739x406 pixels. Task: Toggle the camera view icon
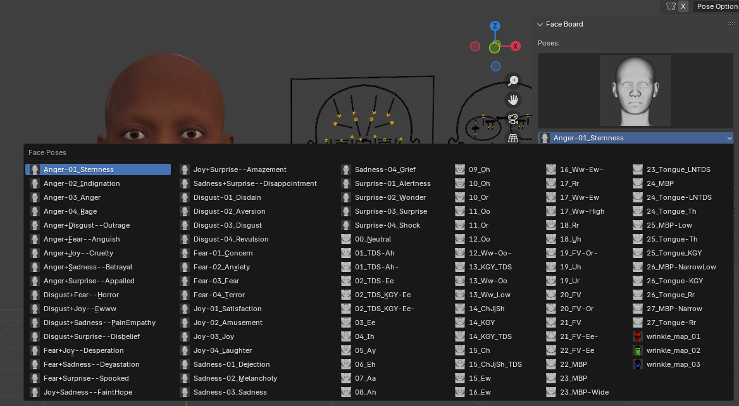point(513,119)
